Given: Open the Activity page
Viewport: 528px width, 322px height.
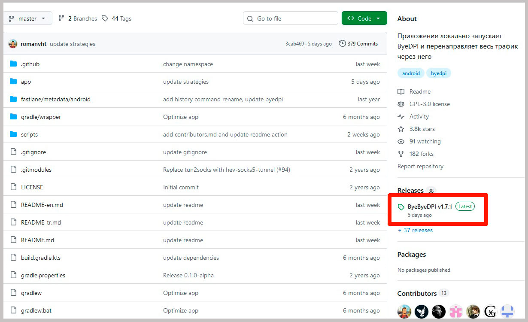Looking at the screenshot, I should coord(419,116).
